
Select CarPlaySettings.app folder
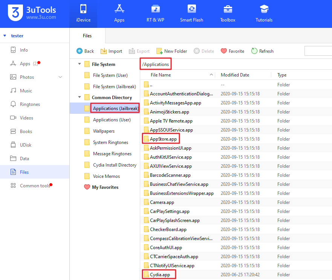click(x=236, y=211)
